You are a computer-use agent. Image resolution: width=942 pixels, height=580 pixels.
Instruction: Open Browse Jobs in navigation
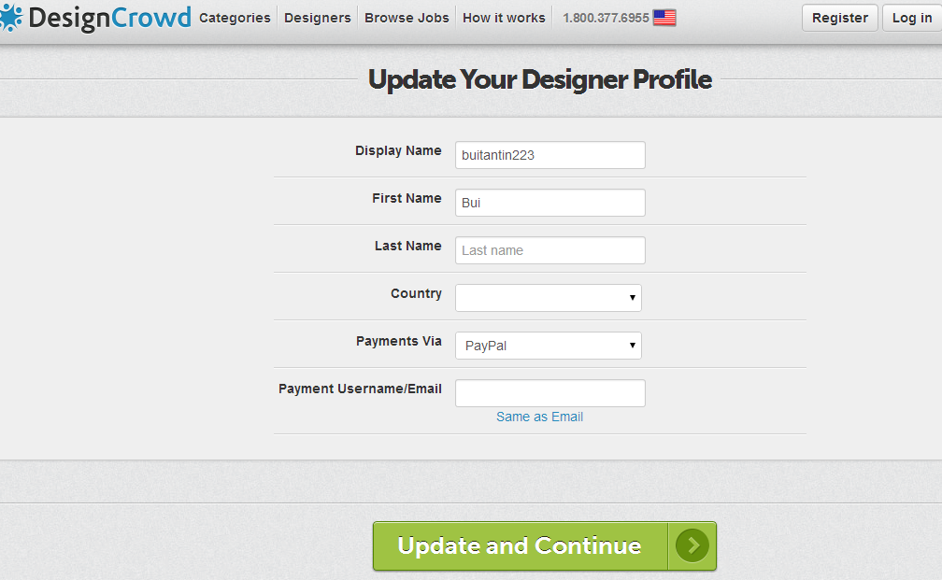[407, 18]
